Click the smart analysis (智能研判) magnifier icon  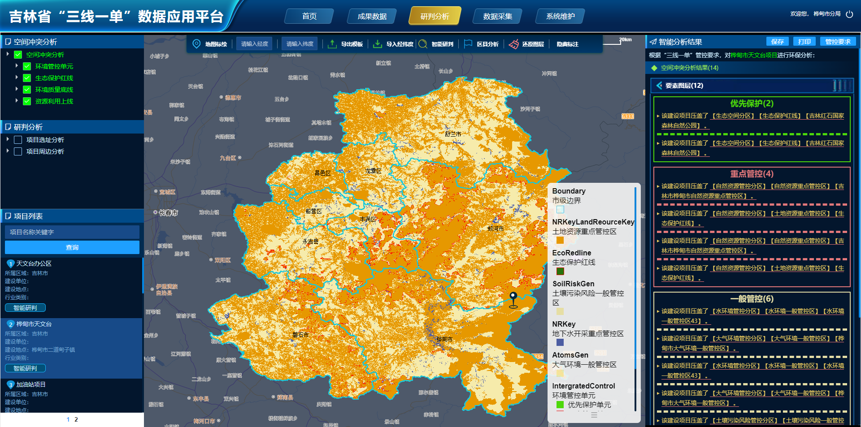click(x=423, y=44)
